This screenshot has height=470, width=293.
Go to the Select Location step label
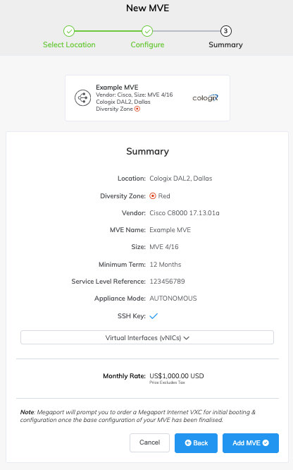coord(69,44)
